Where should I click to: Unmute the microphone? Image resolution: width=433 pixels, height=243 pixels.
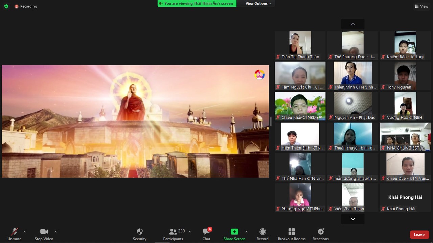[14, 234]
